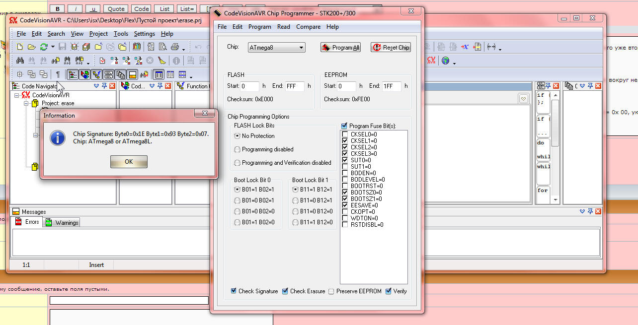Viewport: 638px width, 325px height.
Task: Click the Open folder toolbar icon
Action: (31, 47)
